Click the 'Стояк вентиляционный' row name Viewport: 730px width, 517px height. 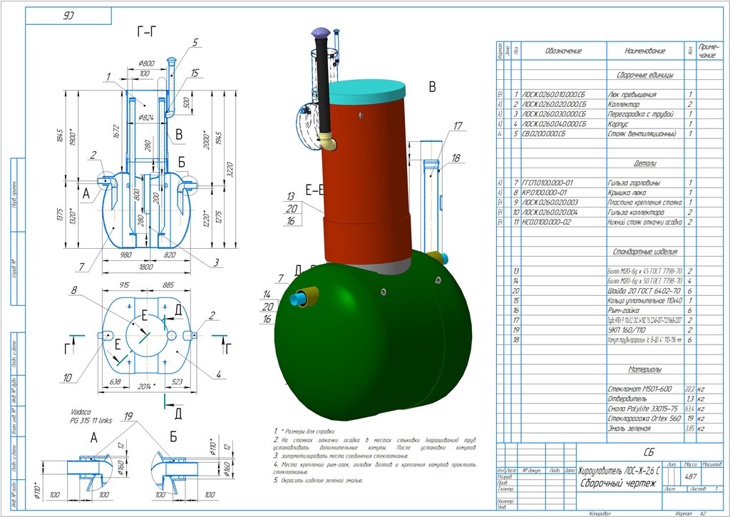[642, 133]
